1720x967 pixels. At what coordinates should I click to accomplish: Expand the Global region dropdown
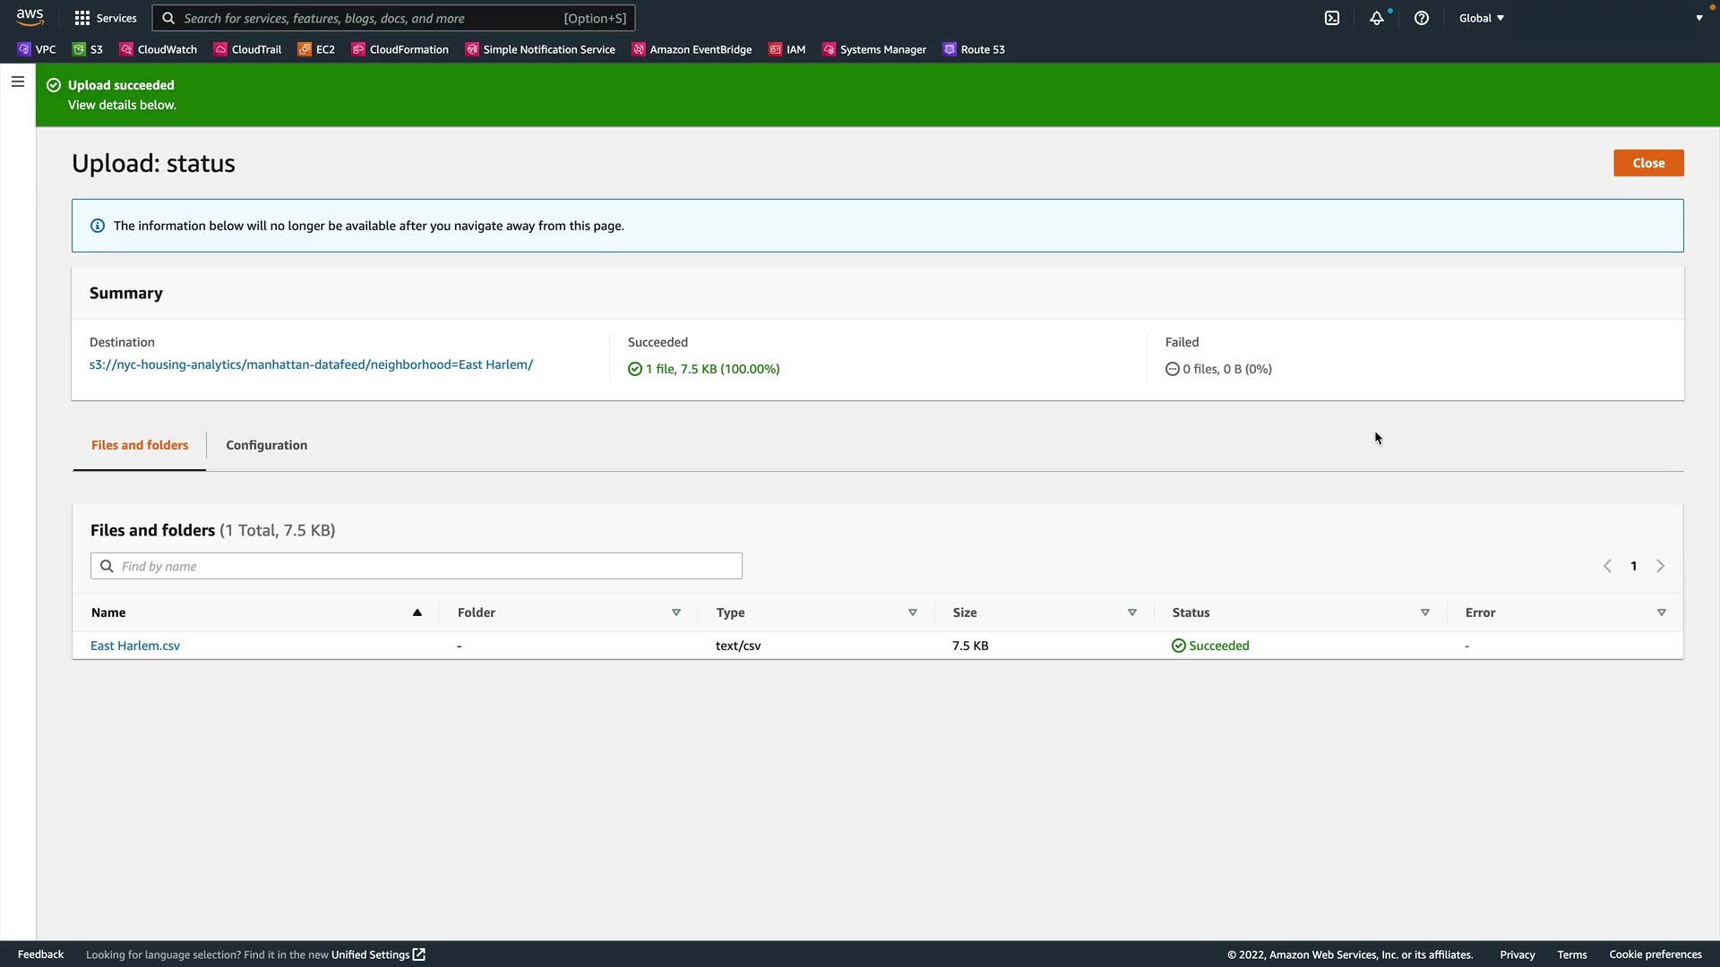[1482, 18]
